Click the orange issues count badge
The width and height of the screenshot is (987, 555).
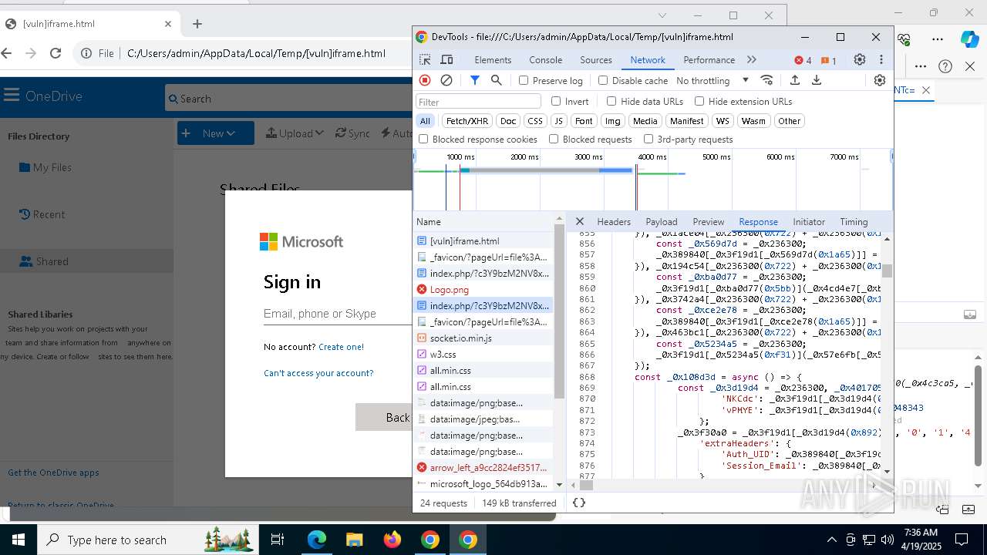[x=829, y=60]
